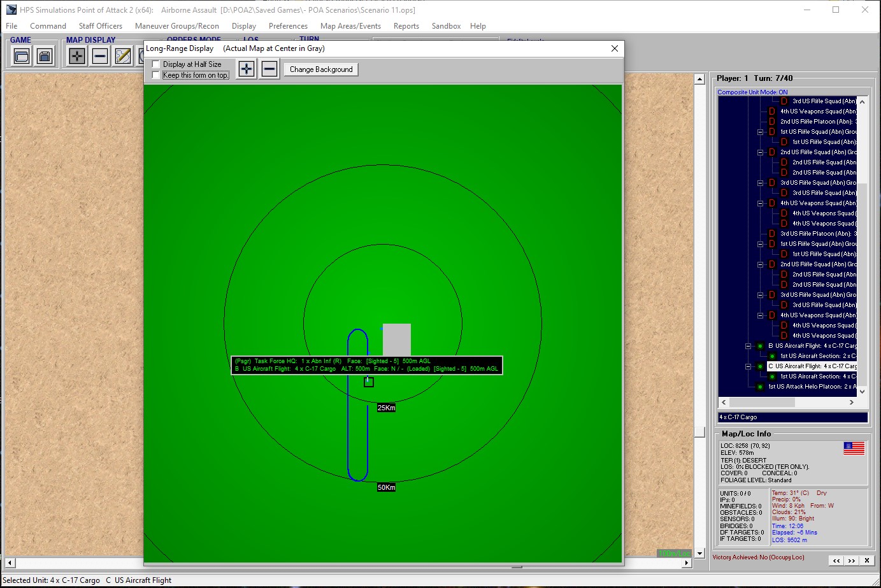Open the Reports menu
This screenshot has width=881, height=588.
406,26
